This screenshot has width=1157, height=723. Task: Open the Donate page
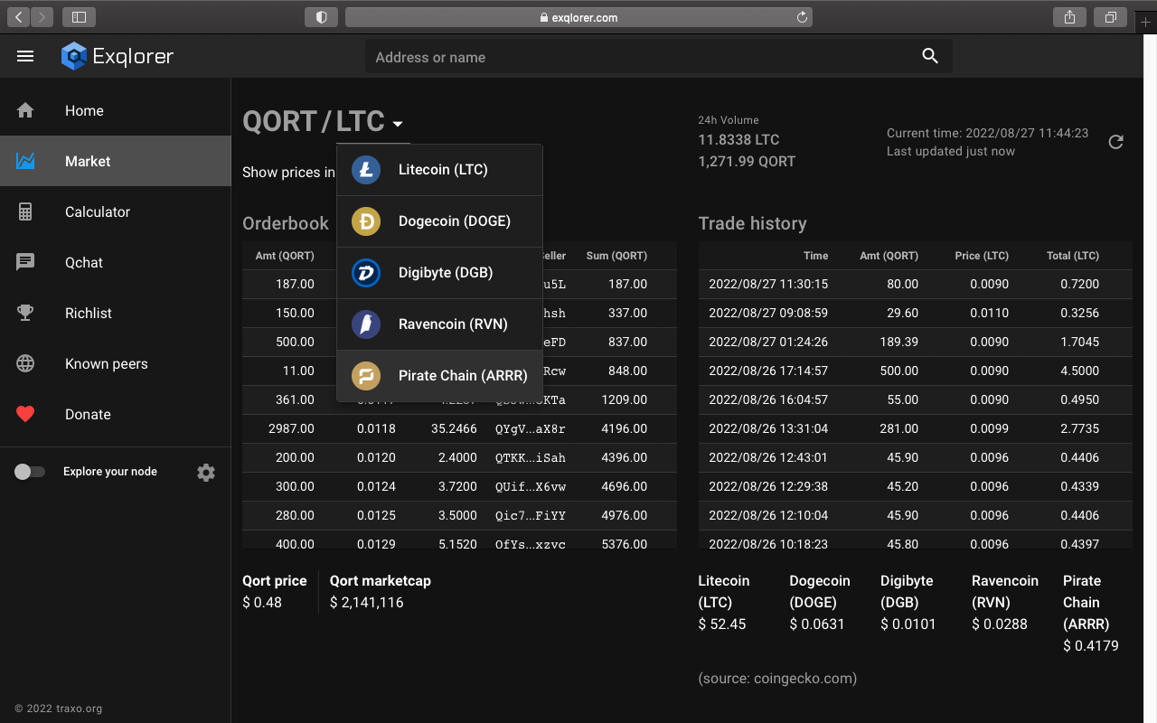tap(116, 414)
